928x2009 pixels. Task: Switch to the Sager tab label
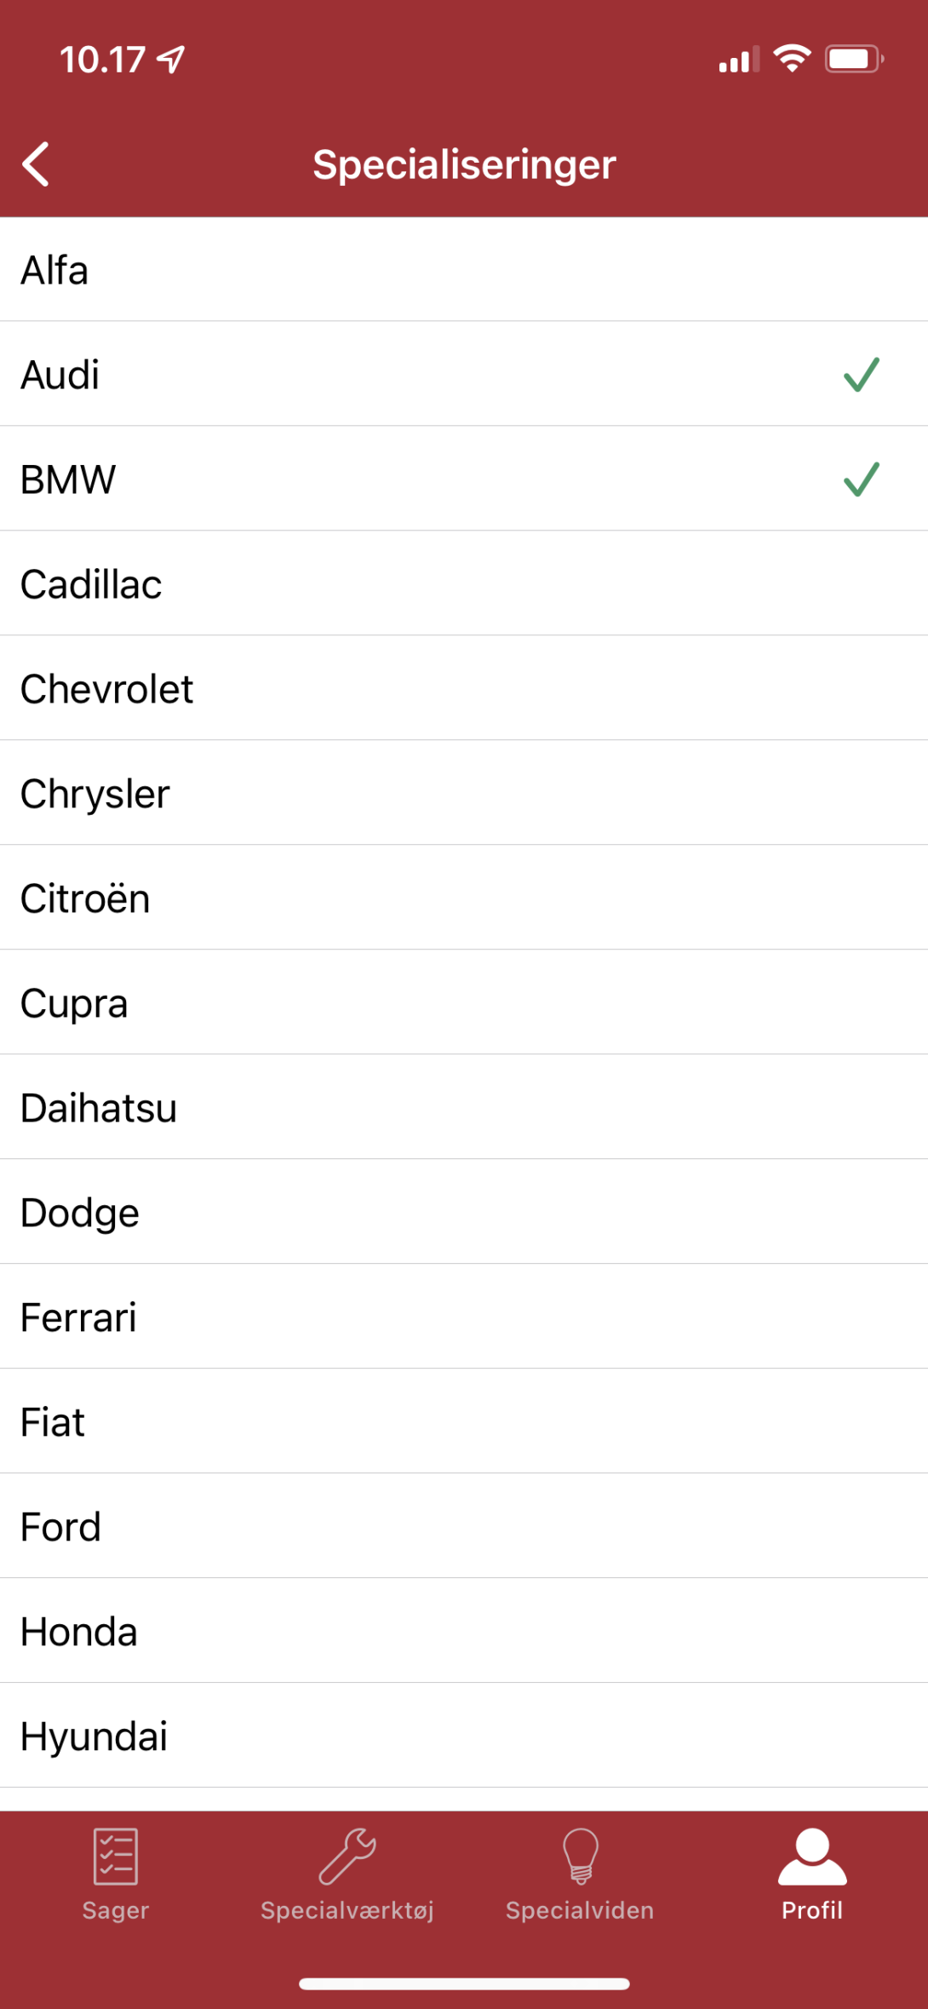[116, 1910]
